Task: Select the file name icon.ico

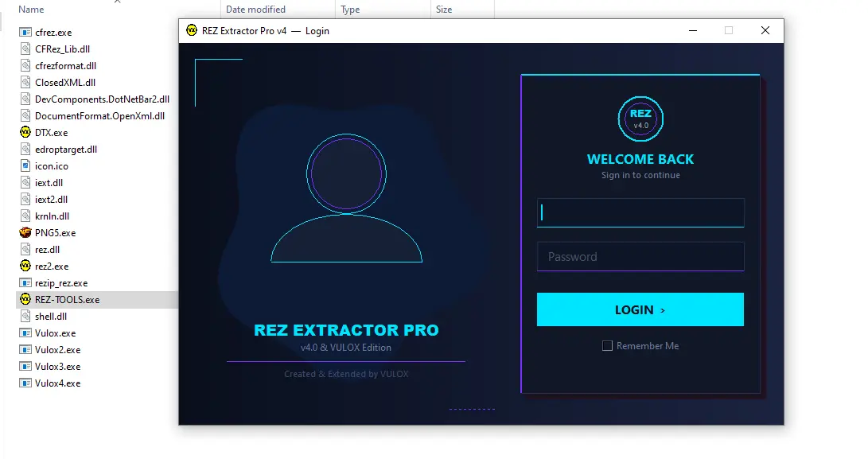Action: 52,166
